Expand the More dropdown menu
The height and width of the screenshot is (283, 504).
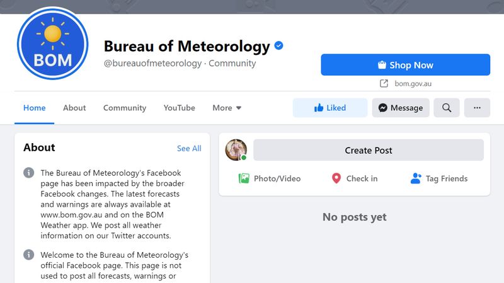tap(227, 108)
